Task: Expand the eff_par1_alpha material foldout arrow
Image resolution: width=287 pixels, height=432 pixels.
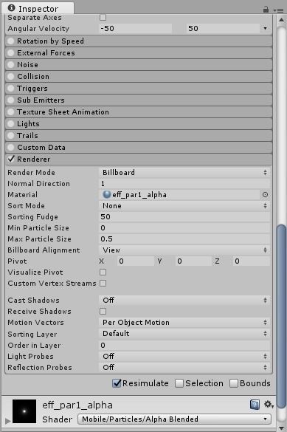Action: pos(7,421)
